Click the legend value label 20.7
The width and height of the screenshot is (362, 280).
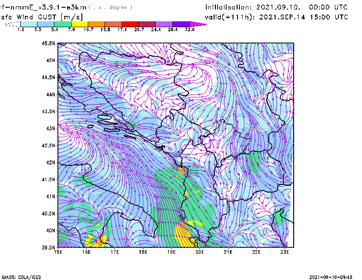(139, 29)
